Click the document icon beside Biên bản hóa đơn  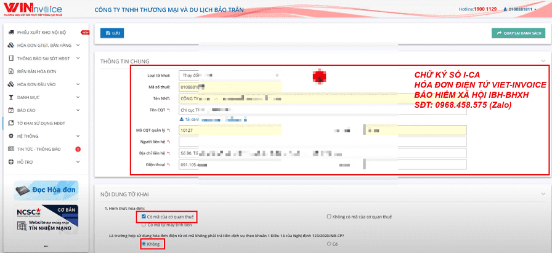(x=11, y=71)
